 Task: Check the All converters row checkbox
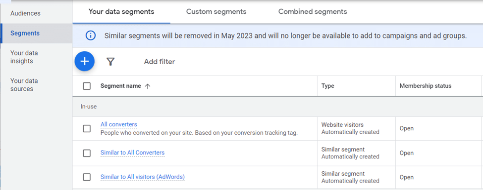click(87, 129)
